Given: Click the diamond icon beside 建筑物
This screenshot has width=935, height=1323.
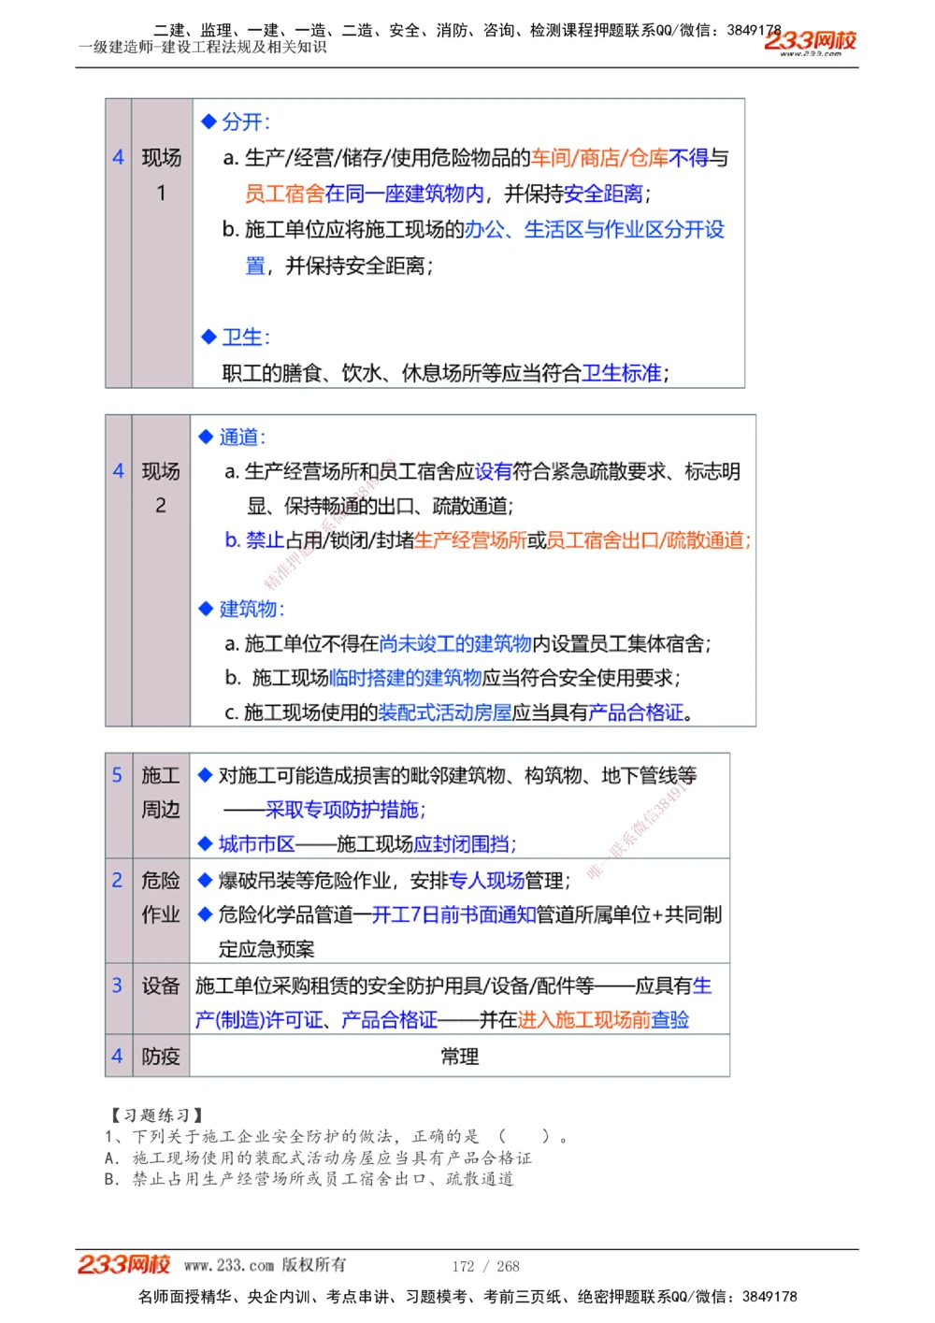Looking at the screenshot, I should point(205,609).
